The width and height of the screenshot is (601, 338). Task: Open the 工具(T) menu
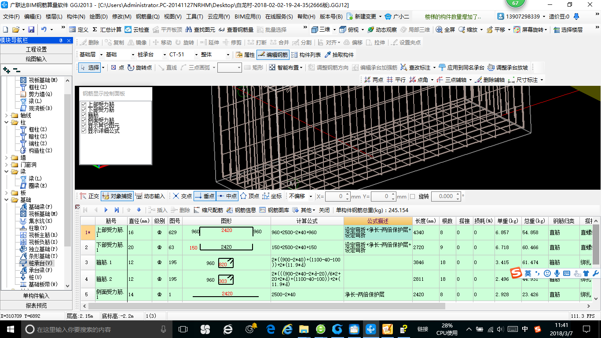(x=194, y=17)
